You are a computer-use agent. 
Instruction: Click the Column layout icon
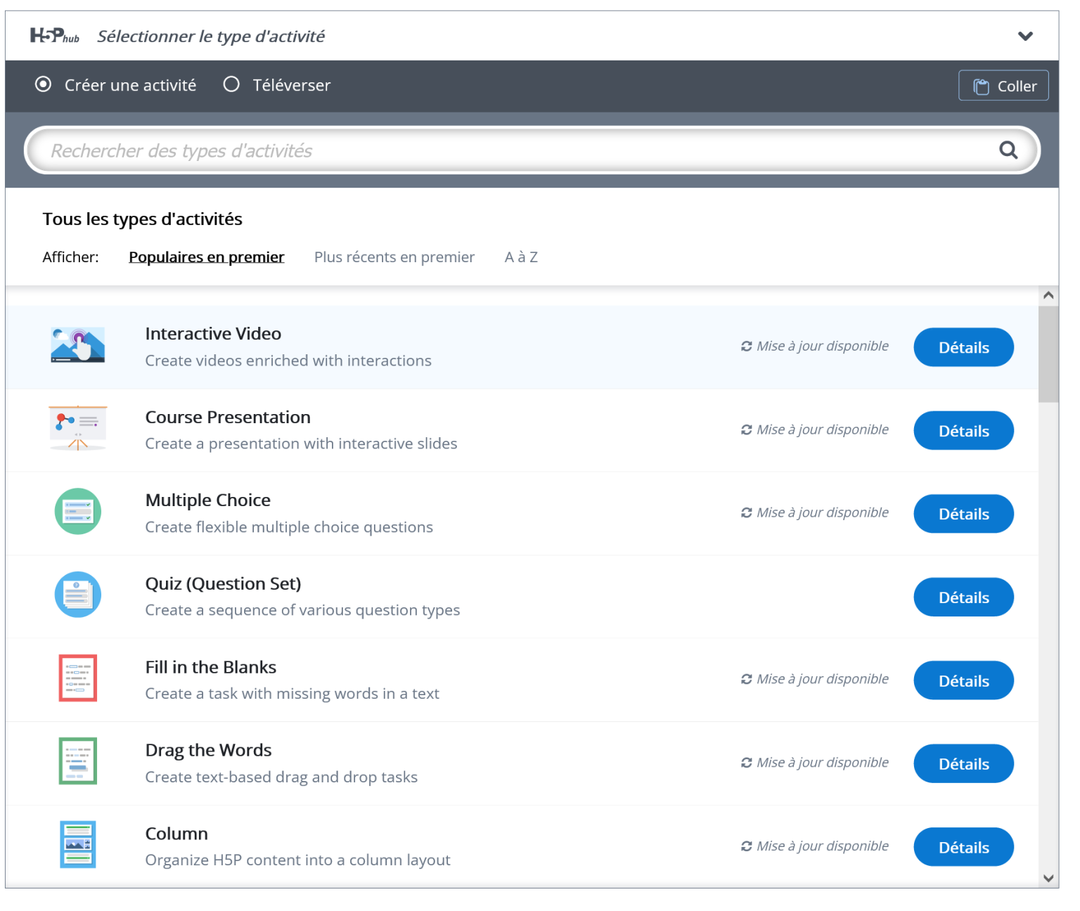pyautogui.click(x=78, y=844)
